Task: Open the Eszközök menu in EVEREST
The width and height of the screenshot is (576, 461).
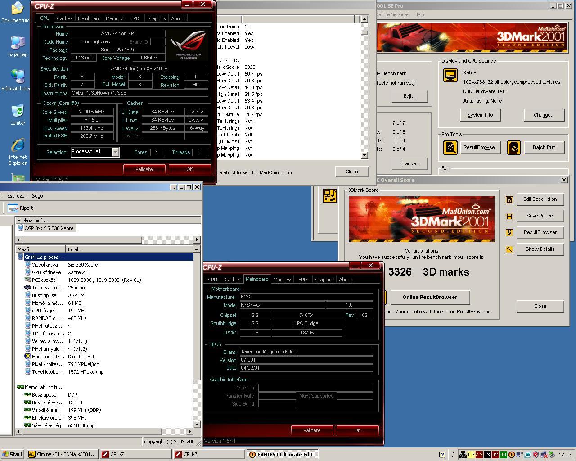Action: point(17,196)
